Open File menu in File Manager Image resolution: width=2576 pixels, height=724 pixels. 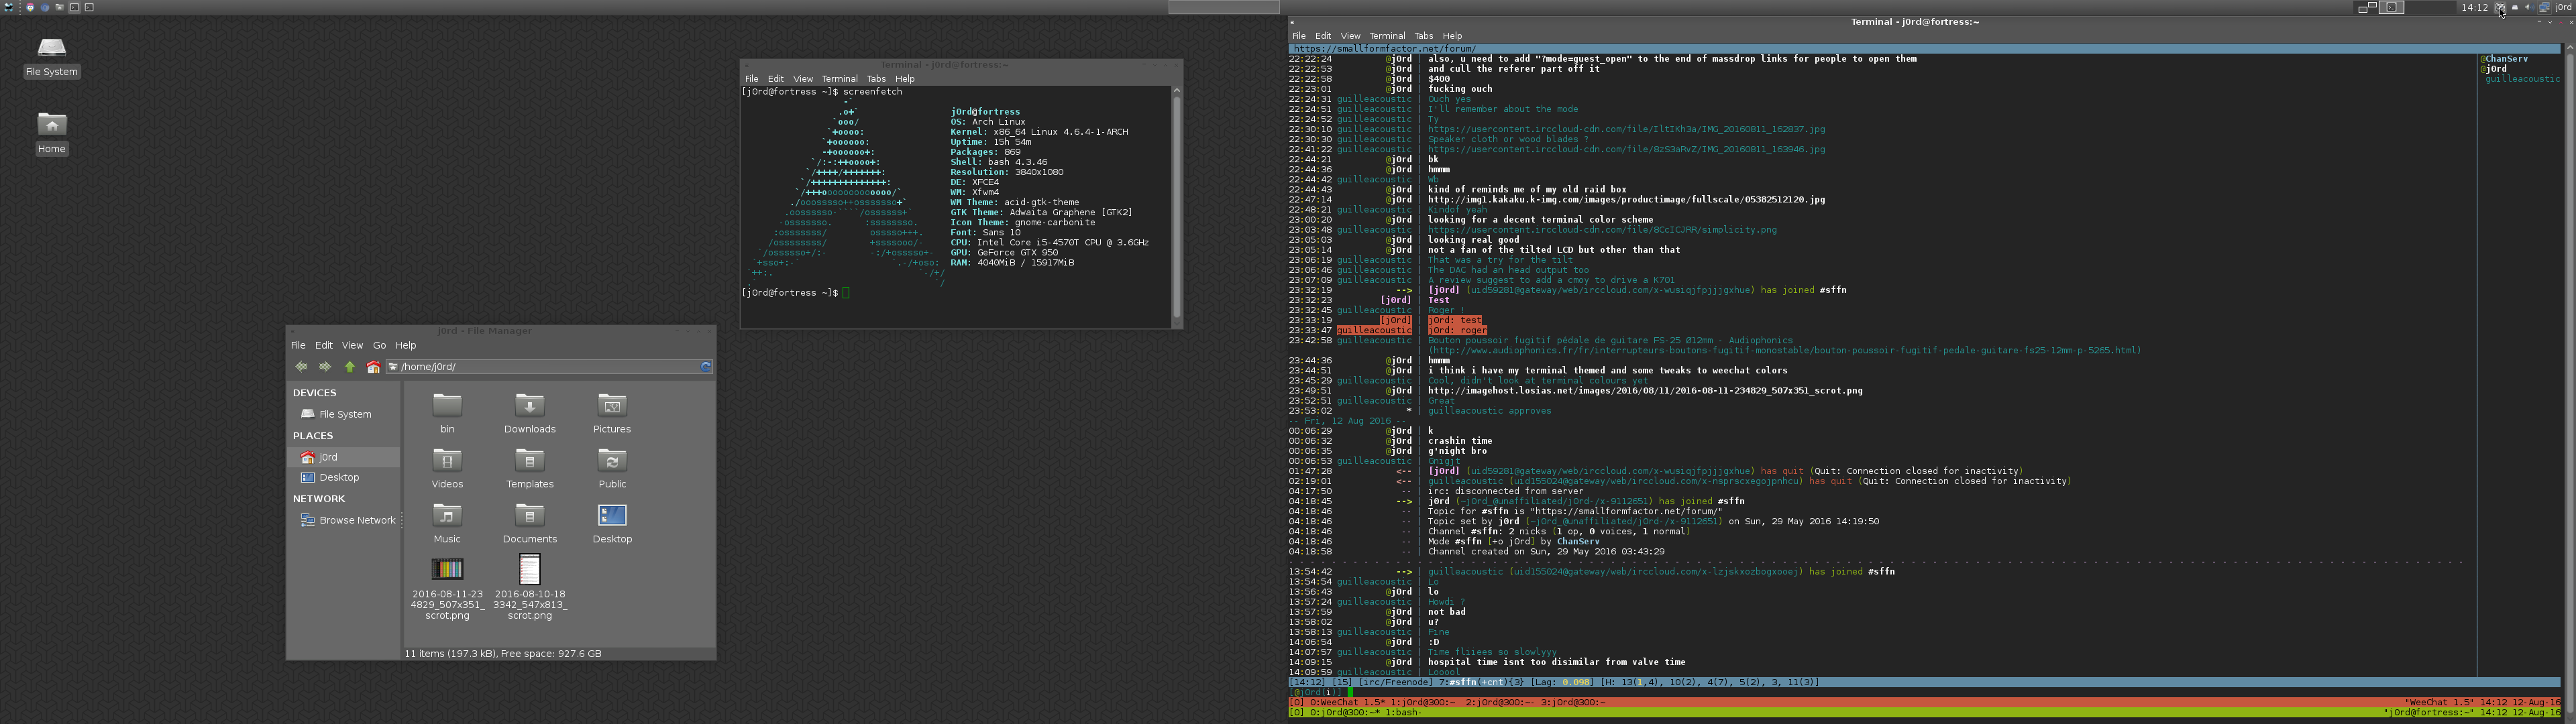pyautogui.click(x=298, y=345)
